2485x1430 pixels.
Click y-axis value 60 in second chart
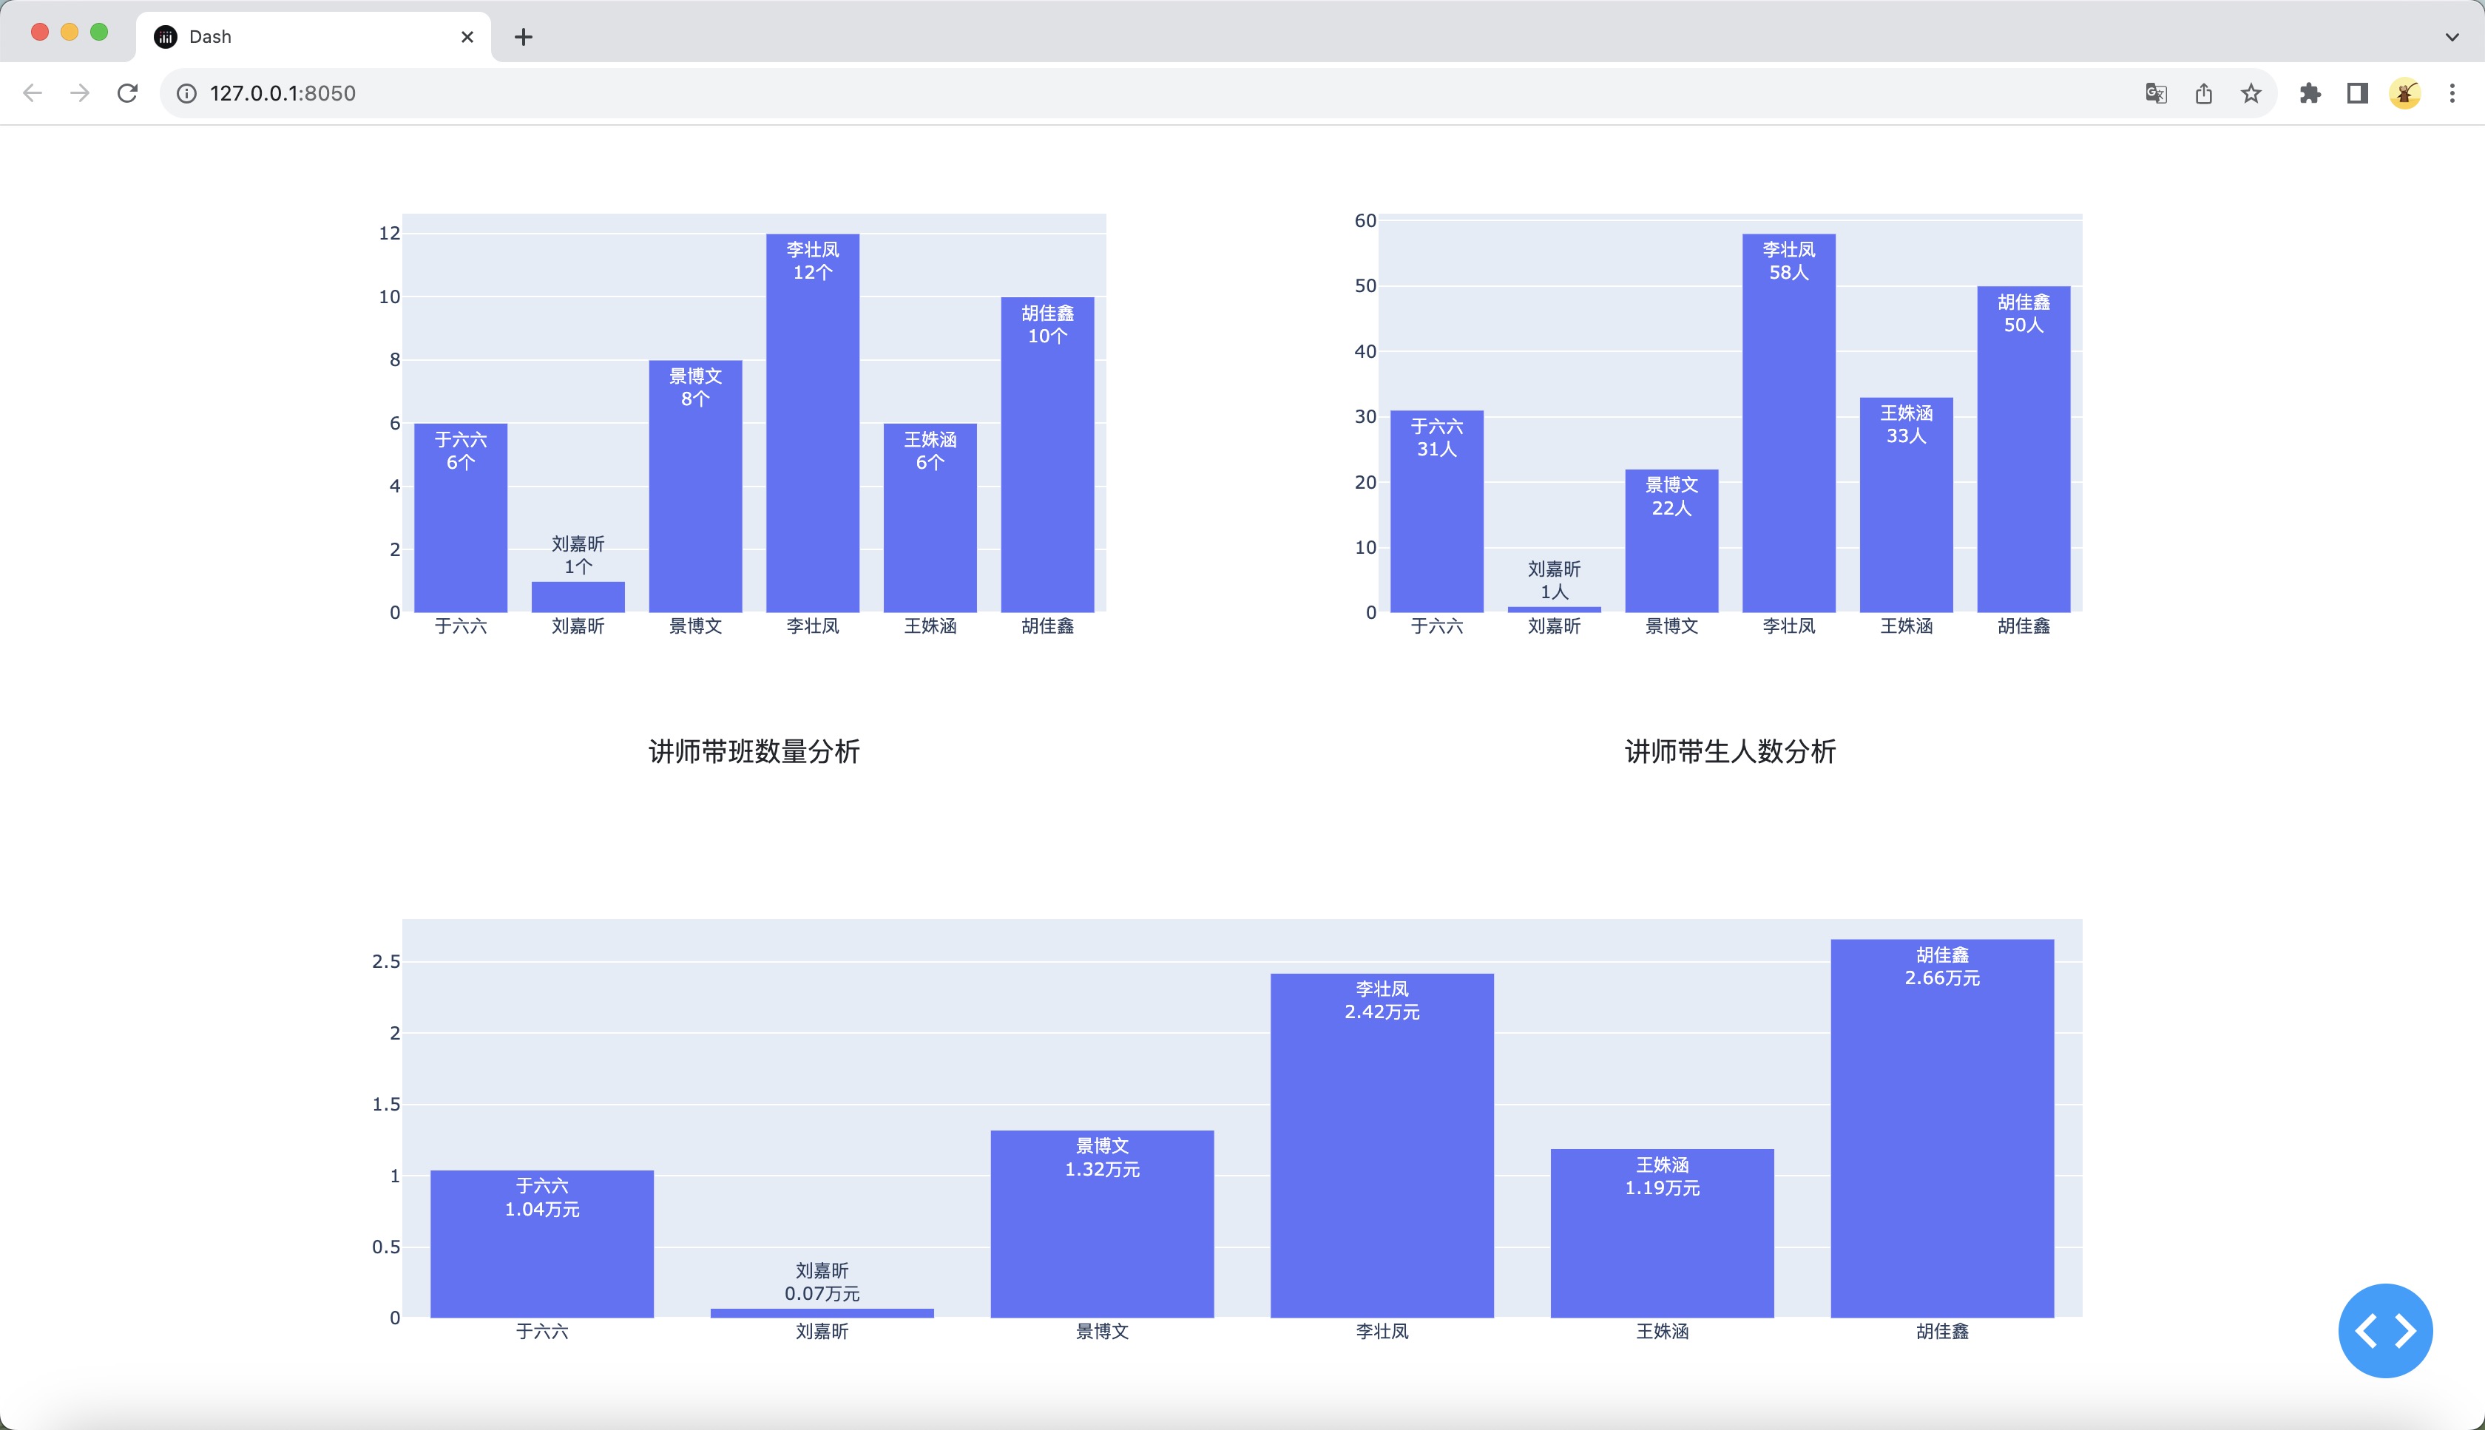tap(1365, 221)
